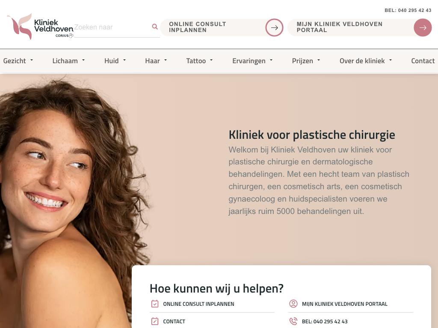Click the phone icon beside Bel number
Screen dimensions: 438x328
293,321
